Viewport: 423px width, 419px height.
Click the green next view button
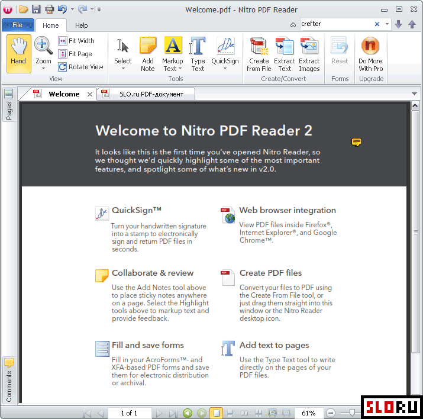point(202,413)
